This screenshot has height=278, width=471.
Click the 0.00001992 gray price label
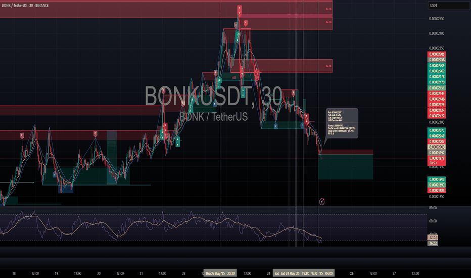click(437, 153)
